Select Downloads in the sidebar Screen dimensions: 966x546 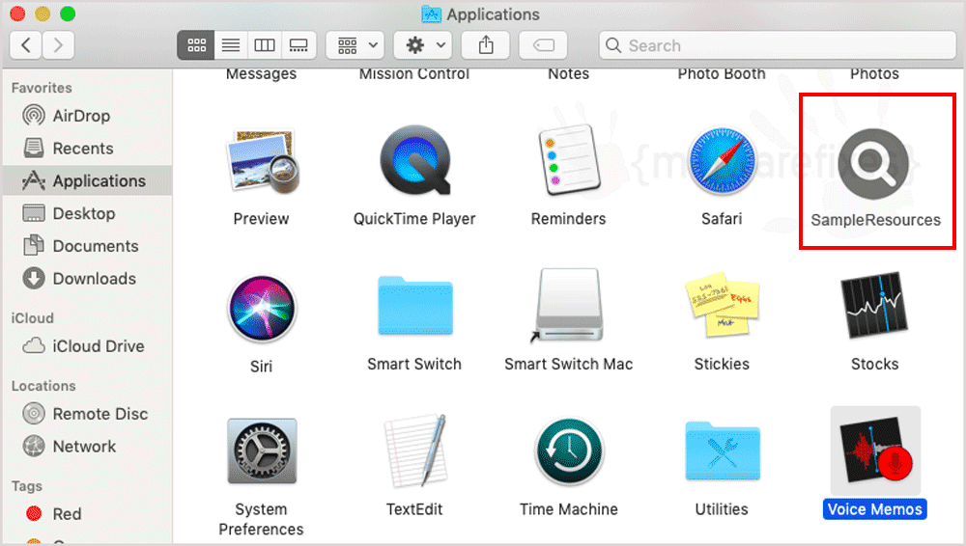(88, 279)
